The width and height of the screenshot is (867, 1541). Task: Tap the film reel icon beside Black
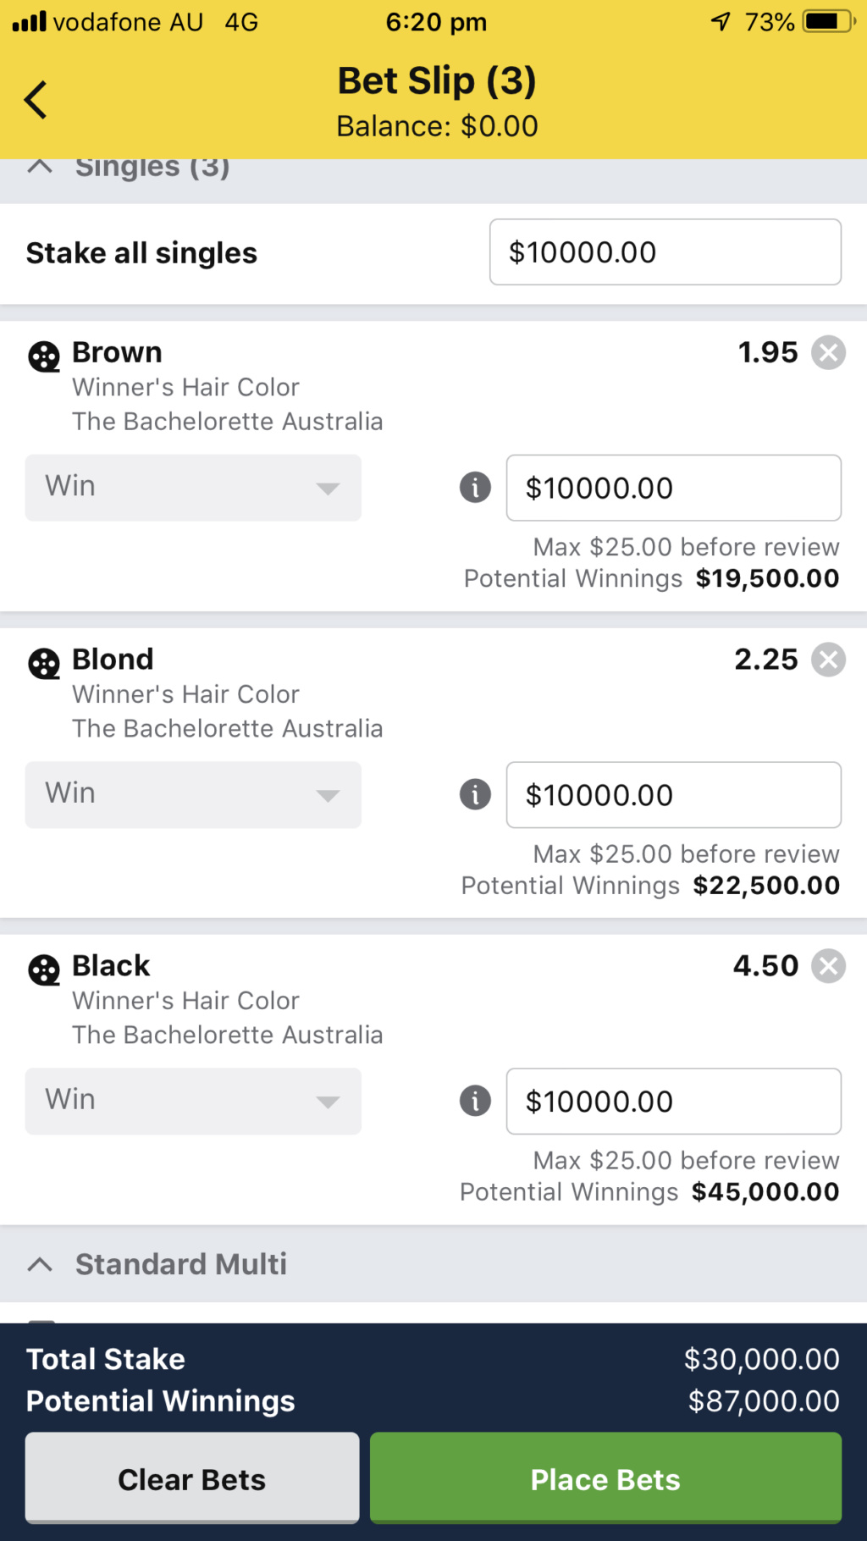click(x=44, y=970)
